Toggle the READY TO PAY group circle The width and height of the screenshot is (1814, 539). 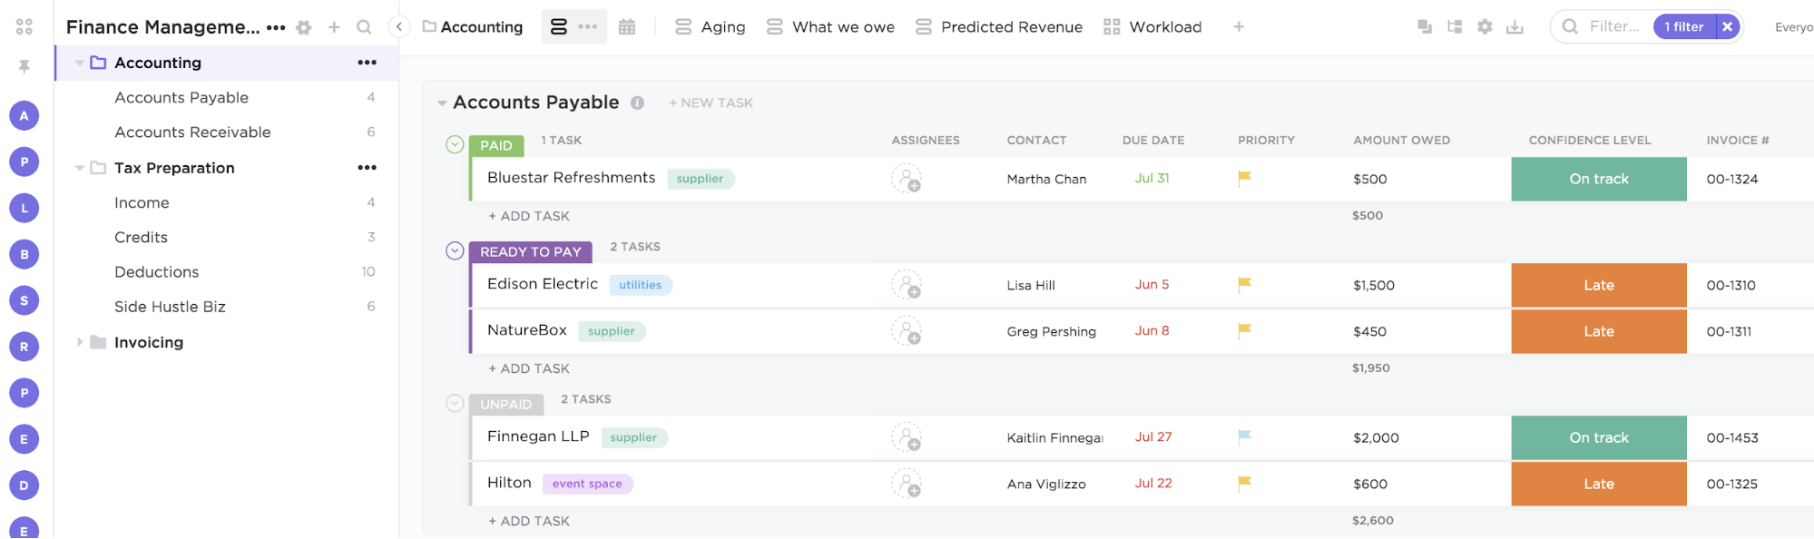tap(456, 250)
